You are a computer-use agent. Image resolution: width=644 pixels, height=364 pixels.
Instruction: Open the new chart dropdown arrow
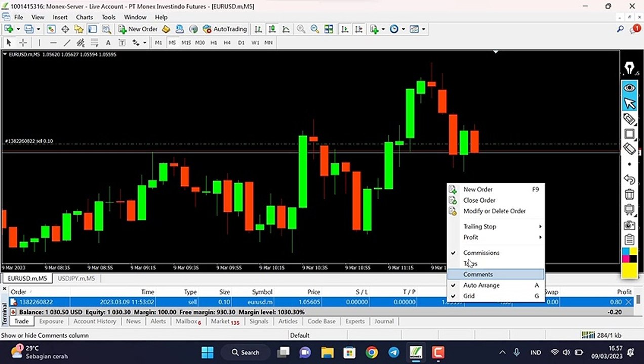coord(18,29)
